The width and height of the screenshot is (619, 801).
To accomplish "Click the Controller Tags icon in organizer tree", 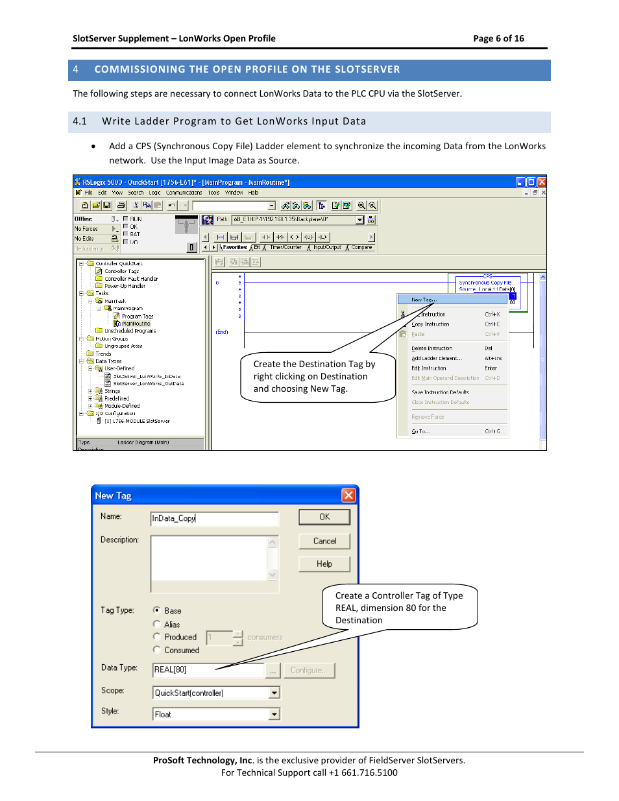I will (x=99, y=271).
